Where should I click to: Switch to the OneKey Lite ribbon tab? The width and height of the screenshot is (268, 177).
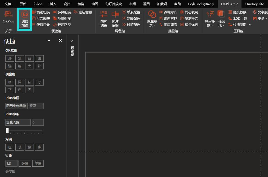(254, 4)
